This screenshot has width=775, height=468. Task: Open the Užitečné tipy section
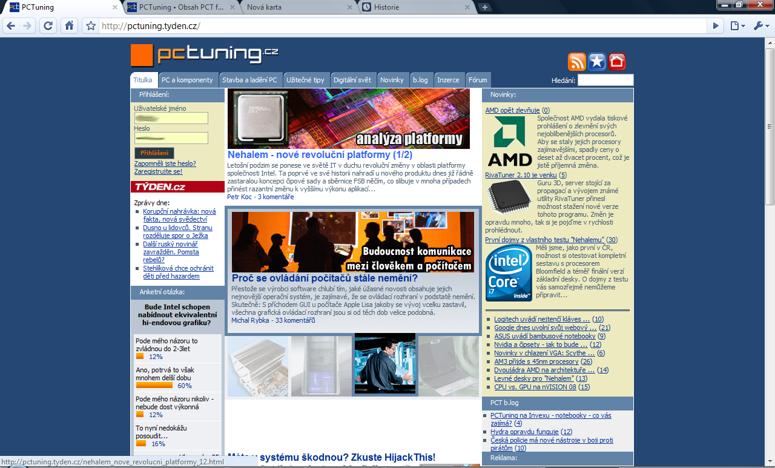[305, 80]
